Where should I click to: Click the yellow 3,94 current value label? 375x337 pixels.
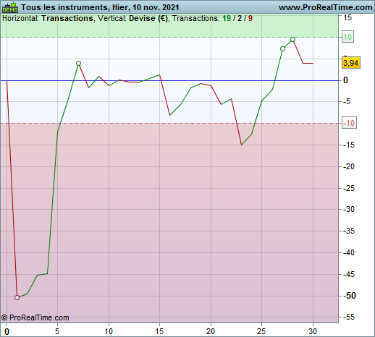coord(351,63)
